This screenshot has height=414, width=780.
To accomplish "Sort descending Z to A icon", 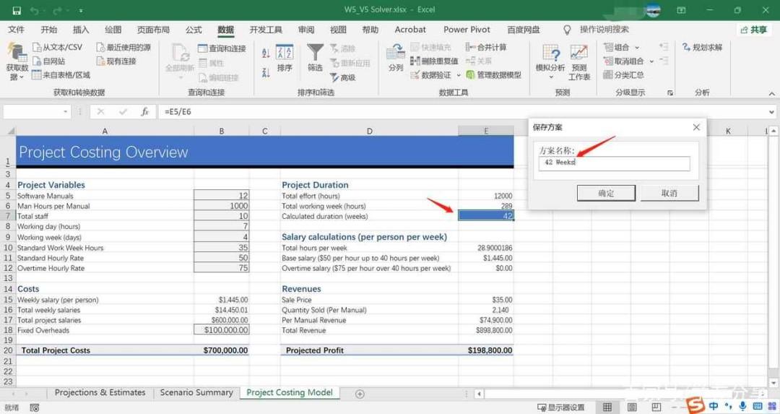I will [x=266, y=73].
